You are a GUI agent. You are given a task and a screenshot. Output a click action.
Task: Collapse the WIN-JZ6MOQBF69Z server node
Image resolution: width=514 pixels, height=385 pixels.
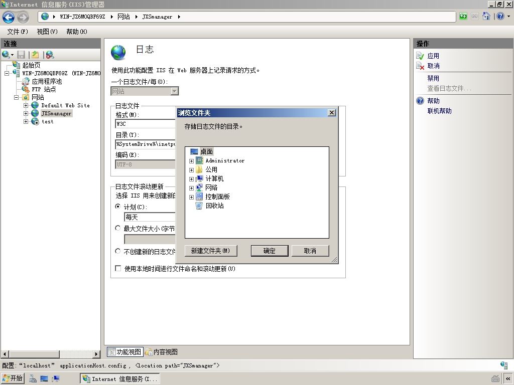7,73
